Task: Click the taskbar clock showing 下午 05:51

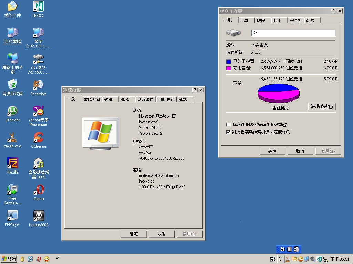Action: tap(340, 259)
